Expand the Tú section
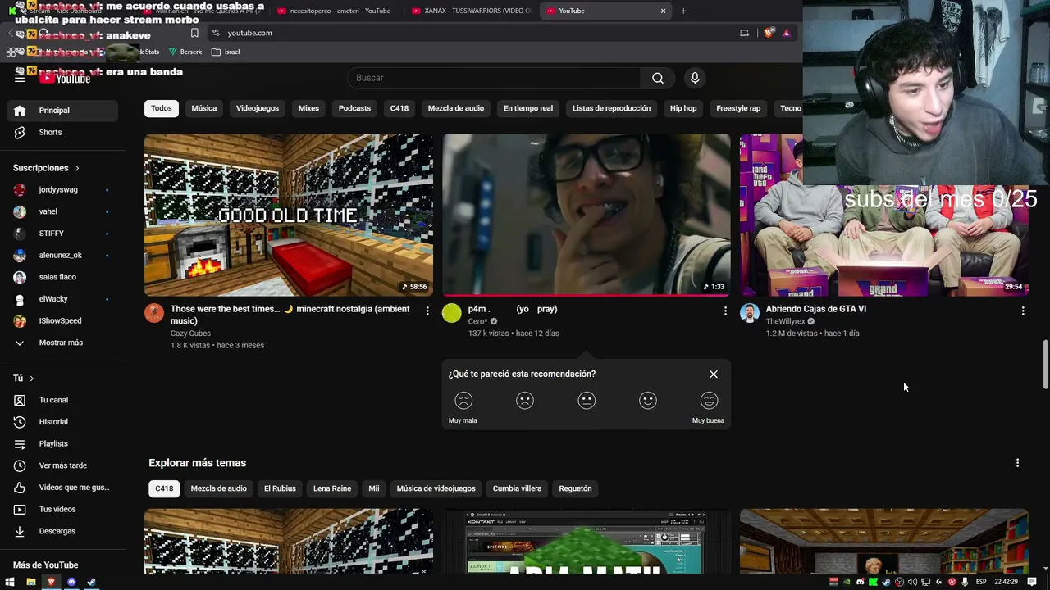Image resolution: width=1050 pixels, height=590 pixels. pyautogui.click(x=24, y=379)
